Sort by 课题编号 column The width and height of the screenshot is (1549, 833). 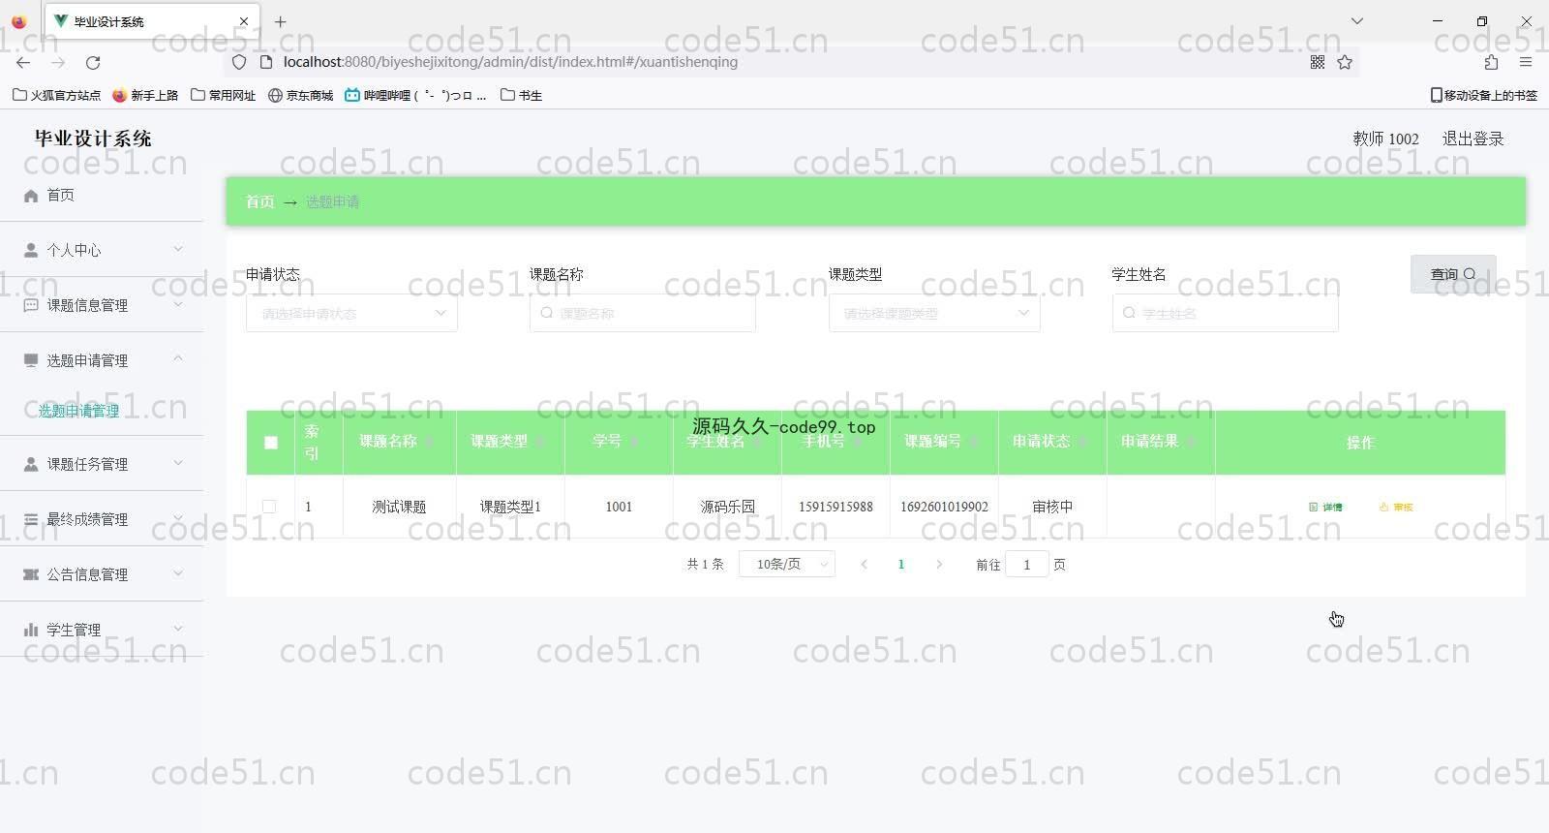coord(974,442)
